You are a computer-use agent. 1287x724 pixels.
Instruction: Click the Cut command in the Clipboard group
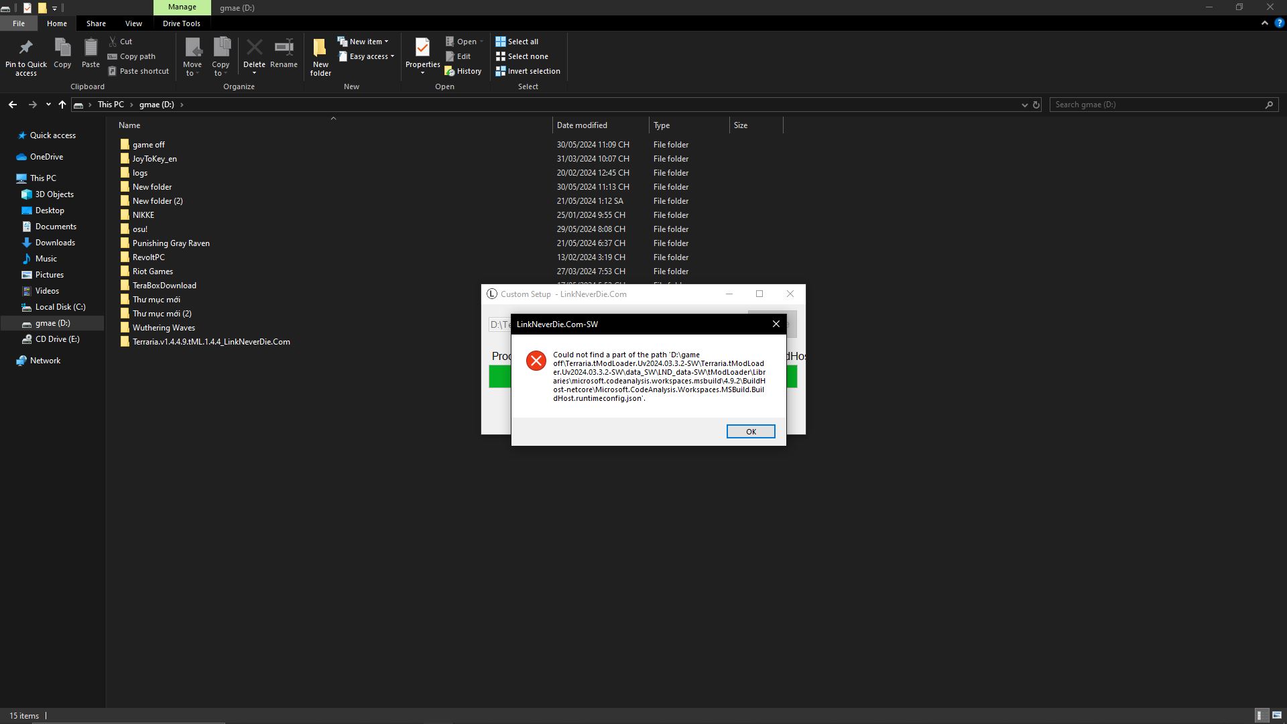[x=125, y=41]
